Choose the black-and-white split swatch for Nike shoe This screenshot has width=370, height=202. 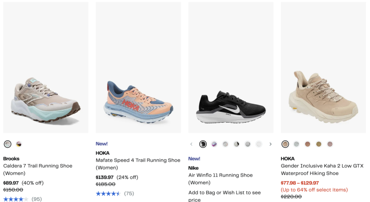tap(237, 144)
